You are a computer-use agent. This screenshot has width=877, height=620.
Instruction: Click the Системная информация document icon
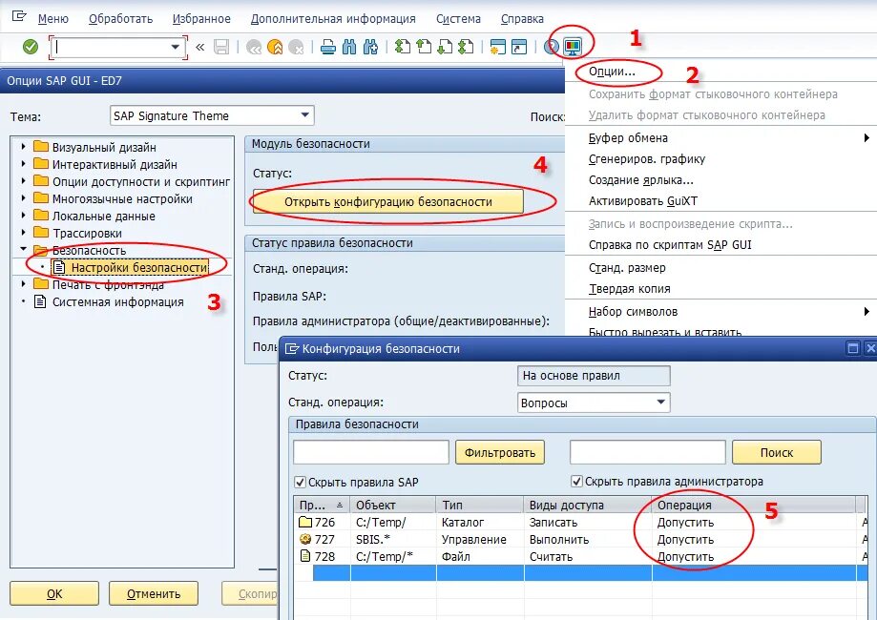tap(40, 302)
